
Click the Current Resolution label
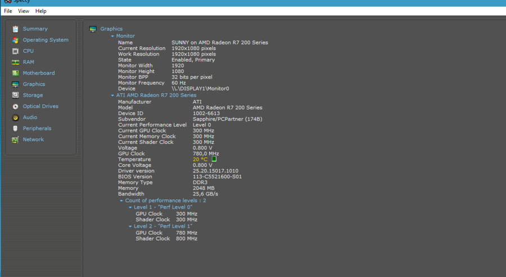142,48
